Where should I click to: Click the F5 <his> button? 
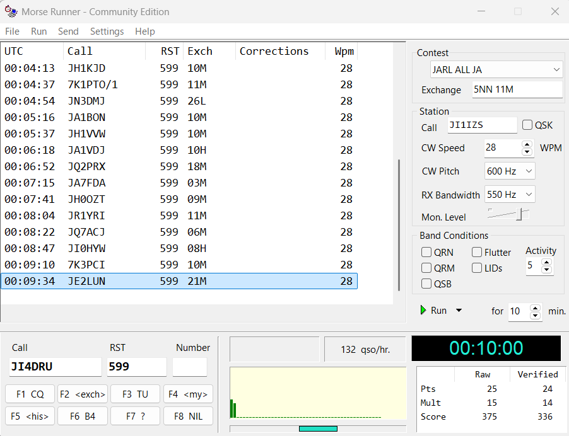pyautogui.click(x=30, y=416)
